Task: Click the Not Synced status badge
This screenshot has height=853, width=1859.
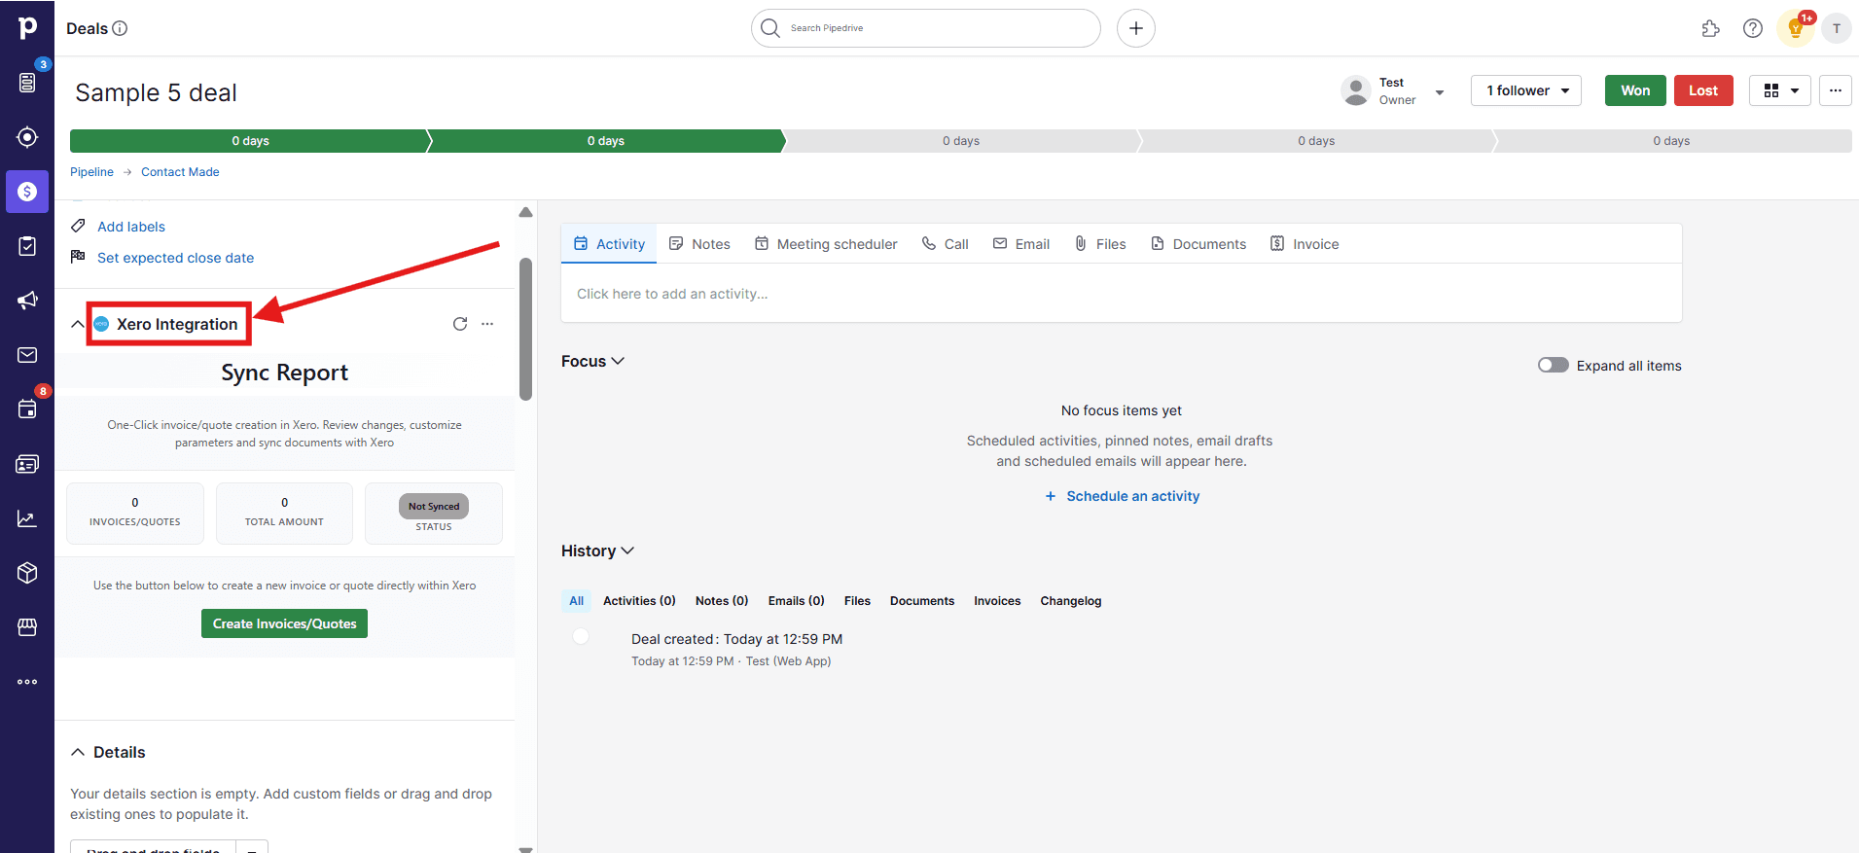Action: point(434,506)
